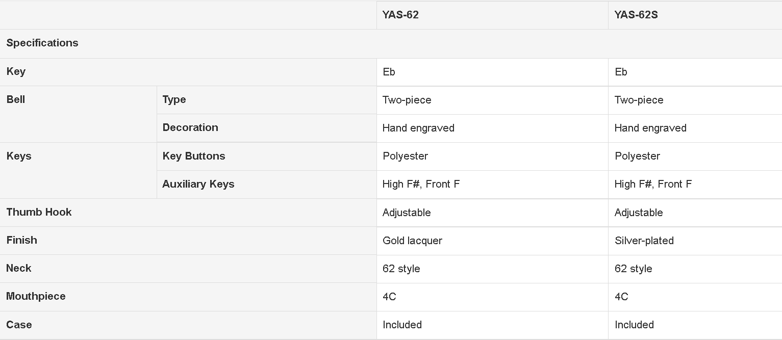The image size is (782, 340).
Task: Select the Specifications section heading
Action: coord(42,43)
